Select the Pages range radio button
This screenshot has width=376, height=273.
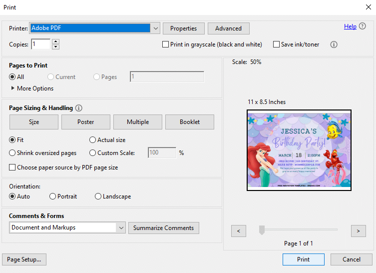pos(96,77)
